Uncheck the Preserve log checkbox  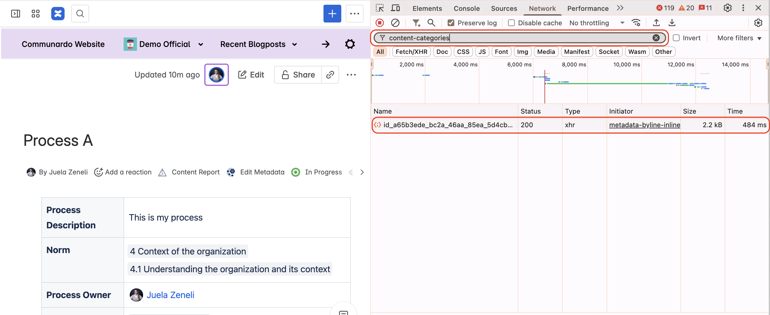tap(450, 23)
